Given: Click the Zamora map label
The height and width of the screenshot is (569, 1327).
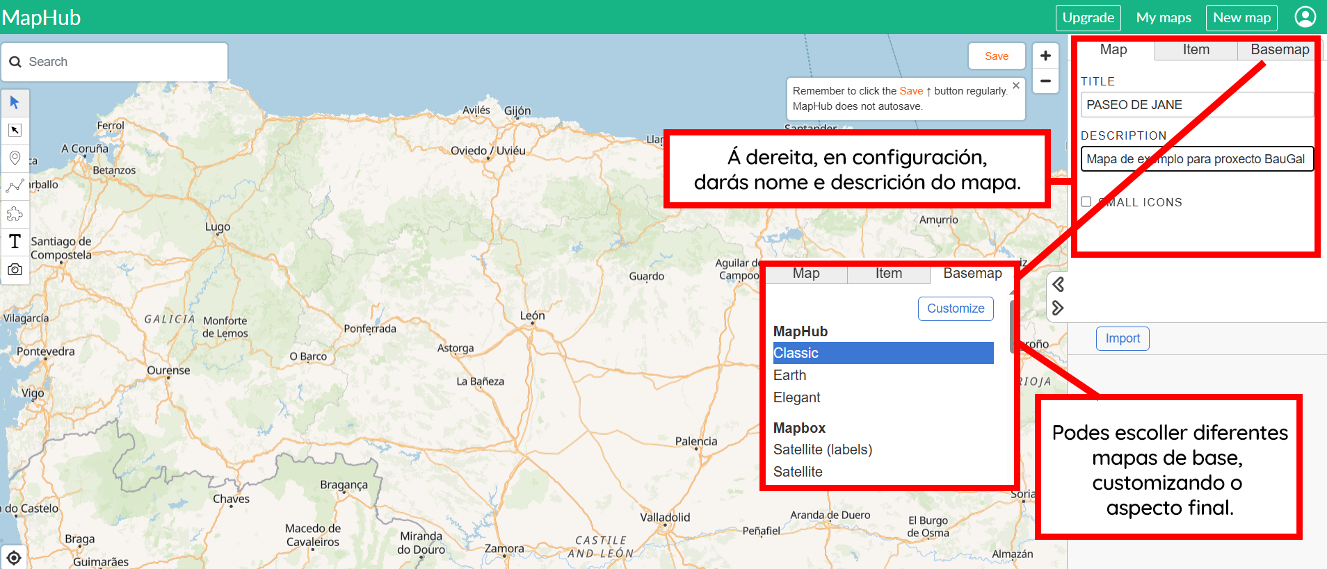Looking at the screenshot, I should pyautogui.click(x=504, y=549).
